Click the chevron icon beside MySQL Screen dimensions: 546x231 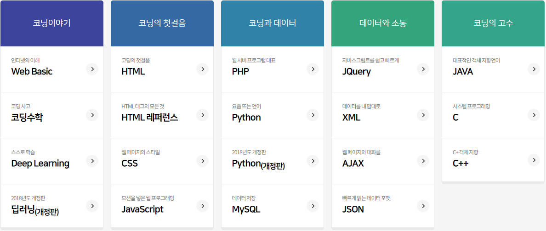[313, 206]
